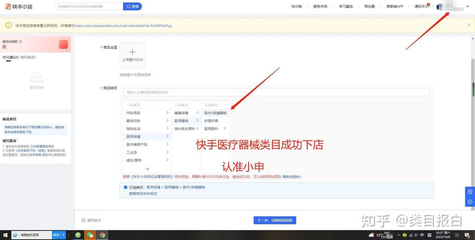Focus the category keyword search field
475x240 pixels.
pyautogui.click(x=276, y=92)
